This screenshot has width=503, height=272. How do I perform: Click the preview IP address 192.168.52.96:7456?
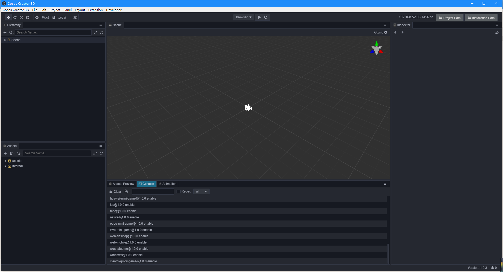(414, 17)
